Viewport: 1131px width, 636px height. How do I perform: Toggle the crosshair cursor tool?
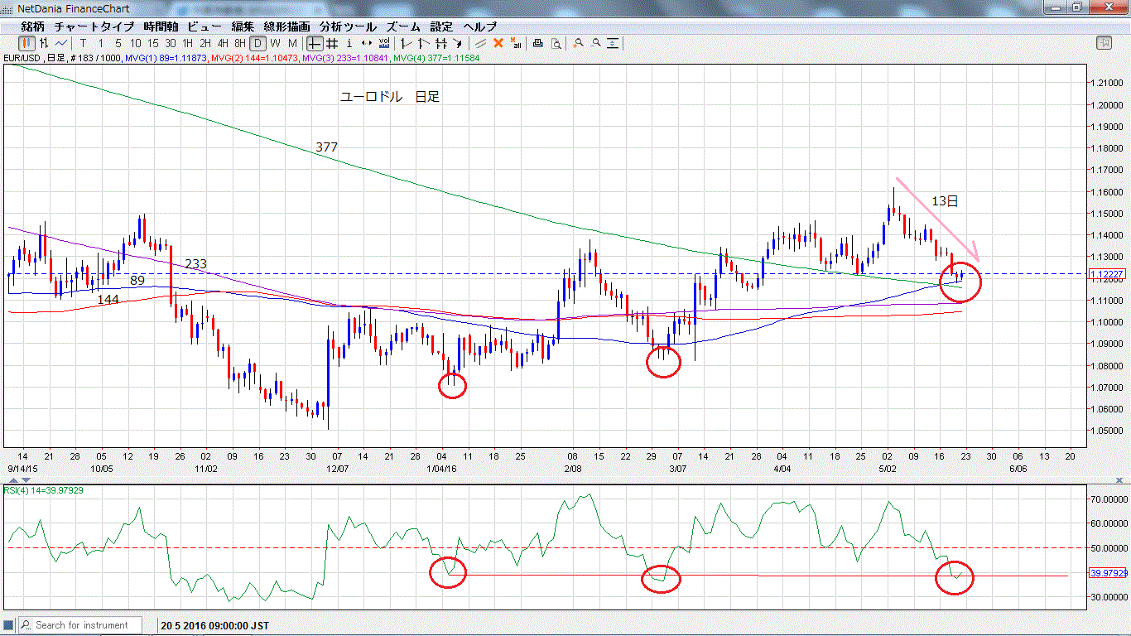pos(314,43)
